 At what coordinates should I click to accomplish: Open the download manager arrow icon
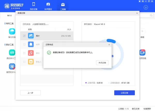(146, 7)
